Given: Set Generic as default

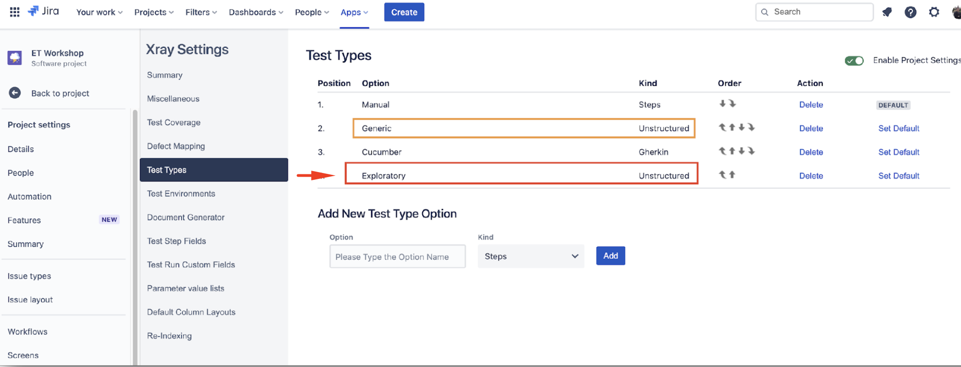Looking at the screenshot, I should coord(899,128).
